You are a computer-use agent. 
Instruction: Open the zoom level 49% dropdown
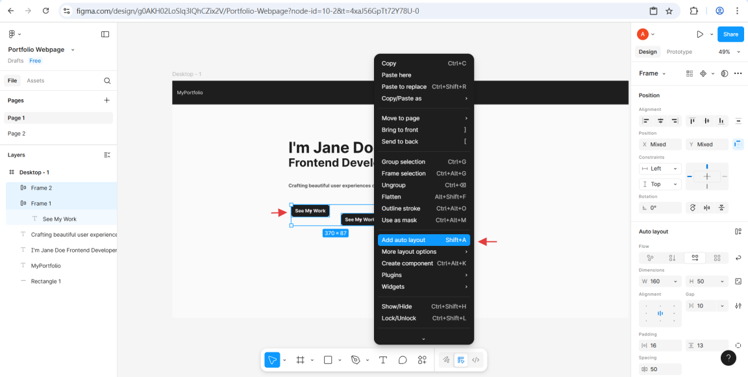coord(729,52)
